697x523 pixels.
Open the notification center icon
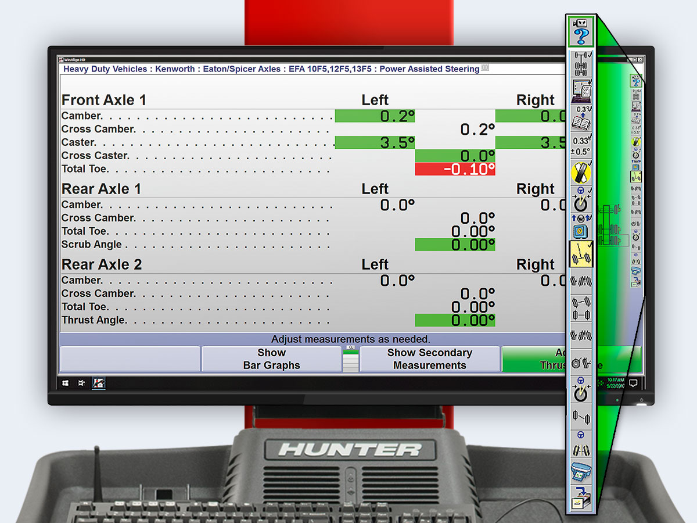coord(634,384)
